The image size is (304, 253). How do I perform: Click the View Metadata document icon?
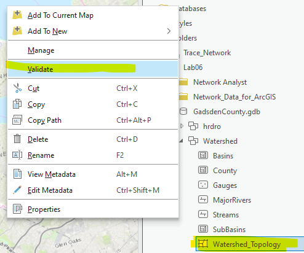(17, 174)
